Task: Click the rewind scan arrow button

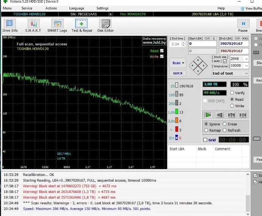Action: tap(220, 115)
